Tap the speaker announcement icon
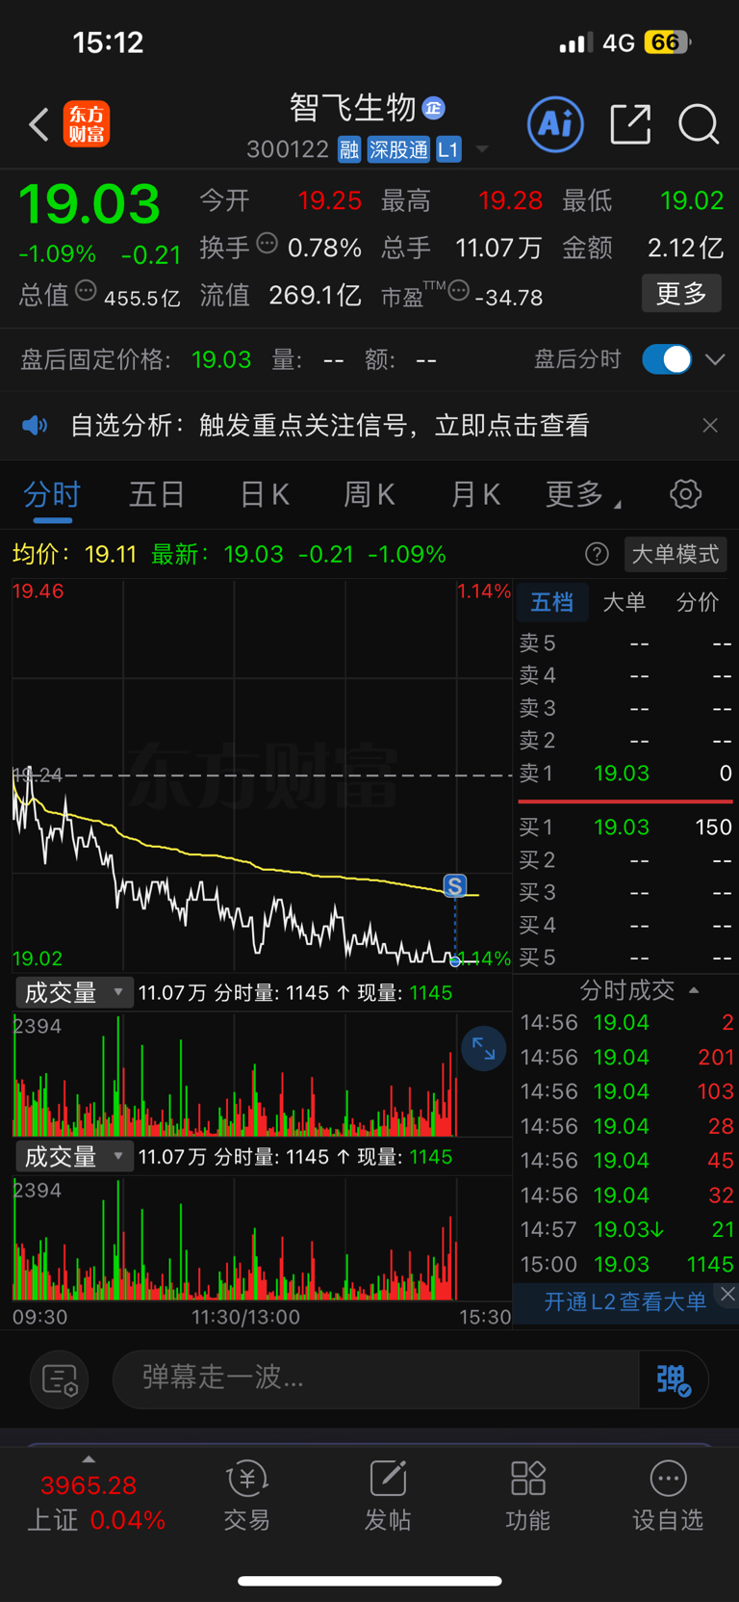The height and width of the screenshot is (1602, 739). 35,425
